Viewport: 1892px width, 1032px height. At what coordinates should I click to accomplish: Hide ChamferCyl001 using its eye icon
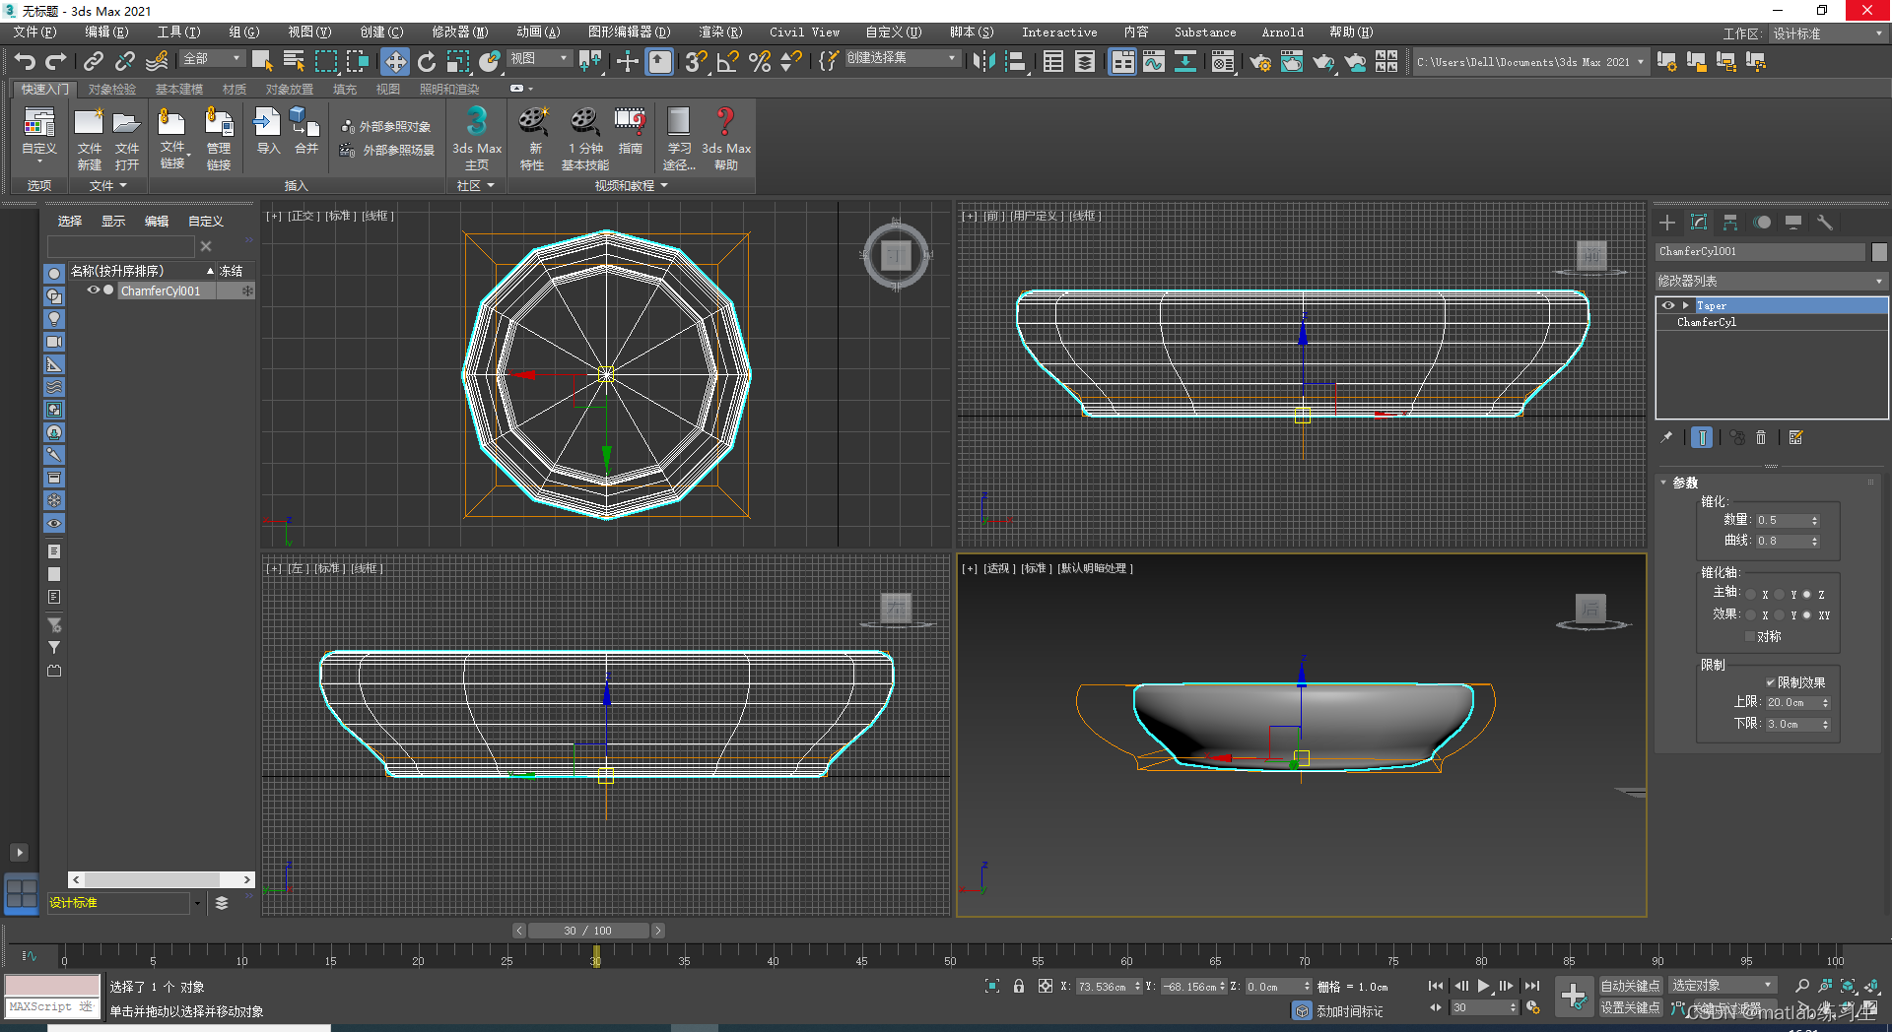(x=94, y=290)
